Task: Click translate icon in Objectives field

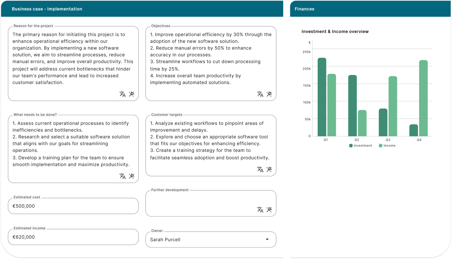Action: (260, 94)
